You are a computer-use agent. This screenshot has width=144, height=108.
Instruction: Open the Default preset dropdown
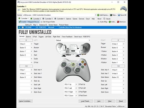89,40
